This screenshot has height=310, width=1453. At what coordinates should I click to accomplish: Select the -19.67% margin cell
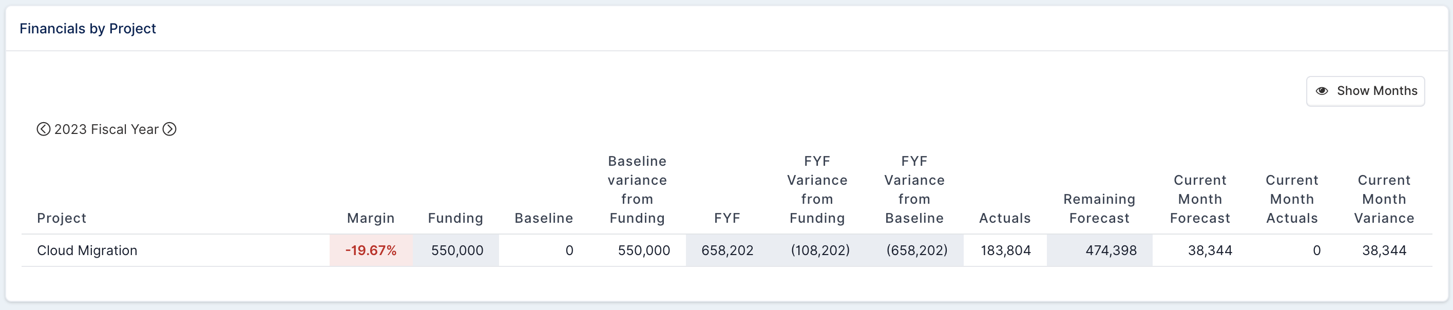coord(371,250)
